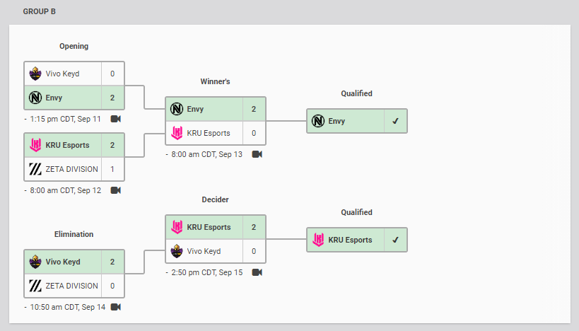The image size is (579, 331).
Task: Click ZETA DIVISION logo in Elimination match
Action: coord(35,286)
